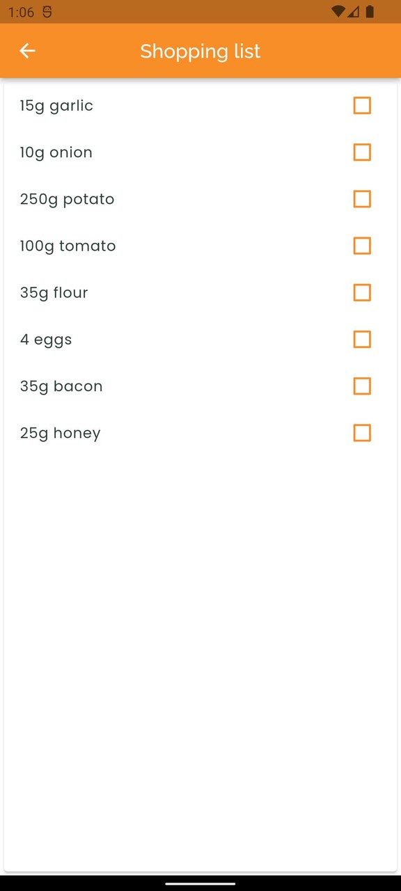This screenshot has height=891, width=401.
Task: Tap the Wi-Fi status icon
Action: click(338, 12)
